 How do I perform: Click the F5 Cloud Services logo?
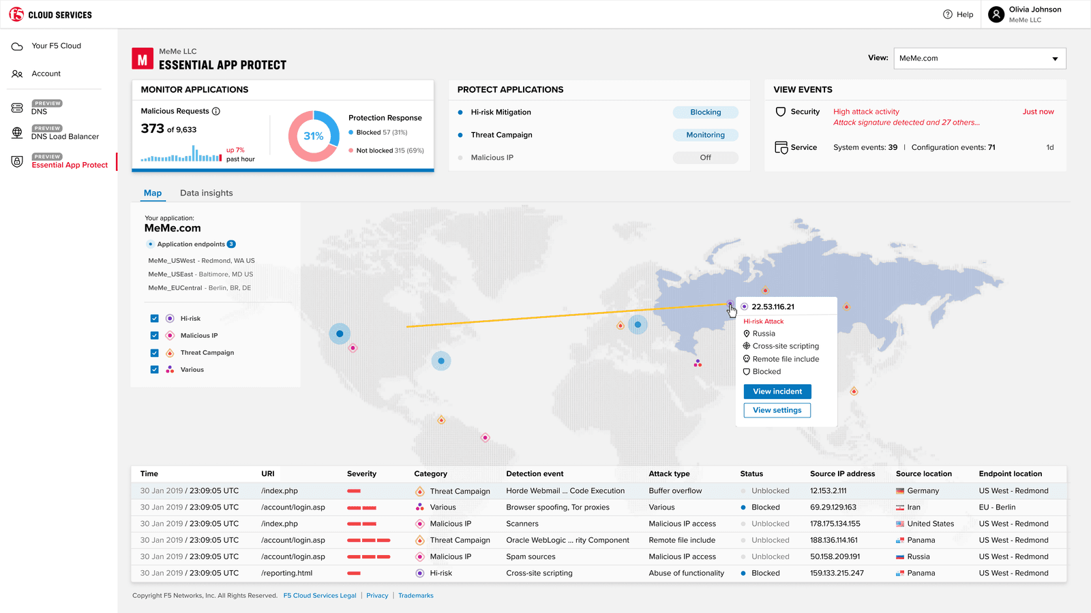pyautogui.click(x=51, y=14)
